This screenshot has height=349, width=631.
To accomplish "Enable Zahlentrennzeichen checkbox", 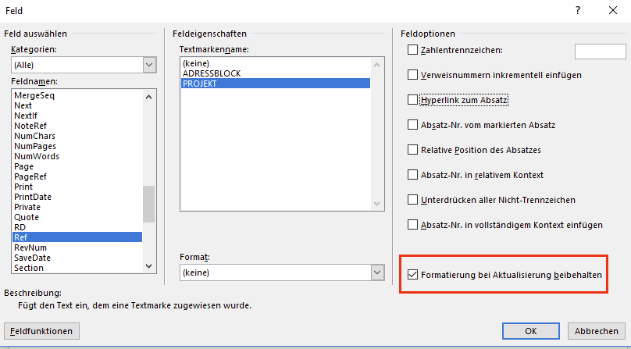I will pos(413,51).
